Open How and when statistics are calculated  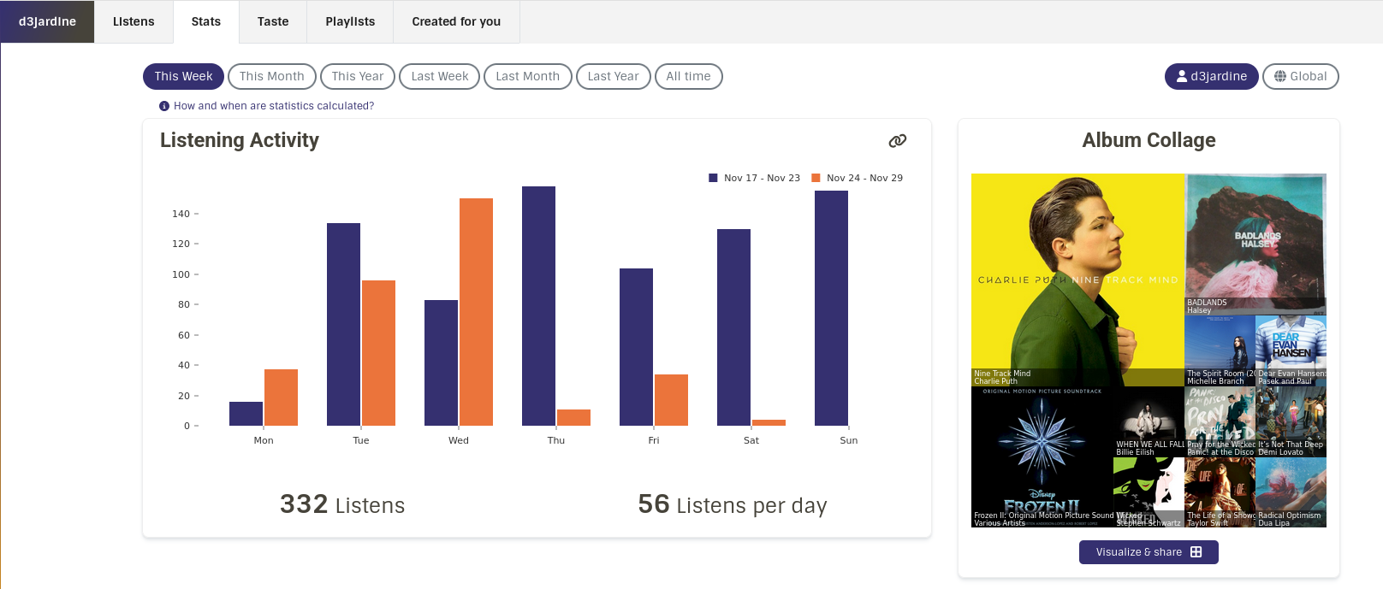(x=273, y=106)
